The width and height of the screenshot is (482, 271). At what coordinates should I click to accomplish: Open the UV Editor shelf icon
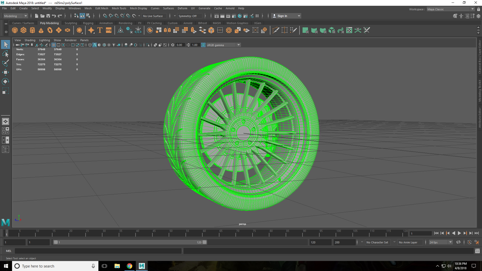pyautogui.click(x=349, y=30)
